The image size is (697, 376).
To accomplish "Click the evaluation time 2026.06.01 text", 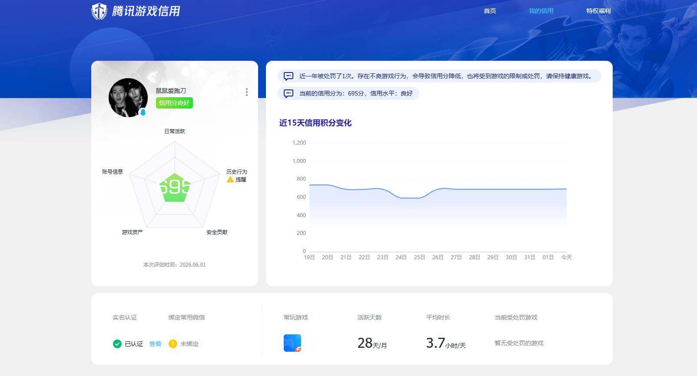I will pos(174,264).
